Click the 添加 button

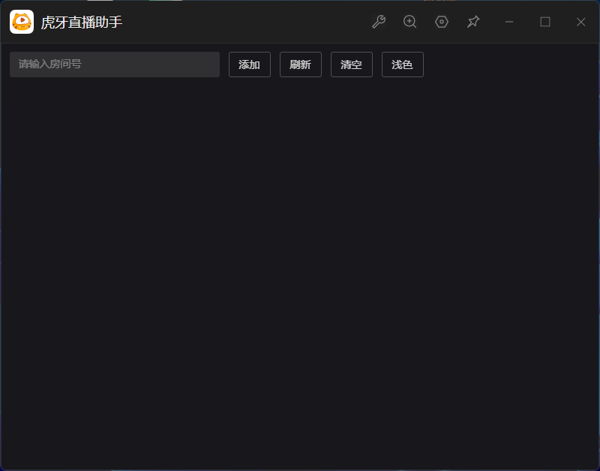coord(250,64)
